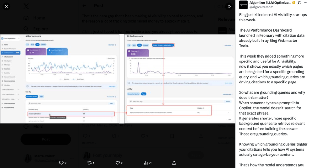Collapse the side panel with double chevron

click(x=229, y=7)
